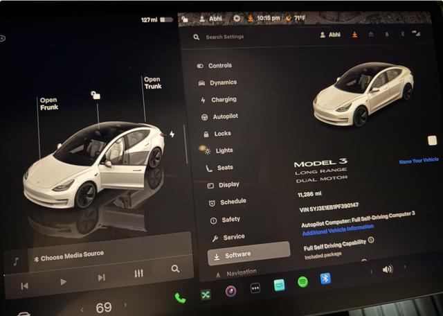The width and height of the screenshot is (443, 316).
Task: Open the Dynamics settings
Action: pyautogui.click(x=217, y=82)
